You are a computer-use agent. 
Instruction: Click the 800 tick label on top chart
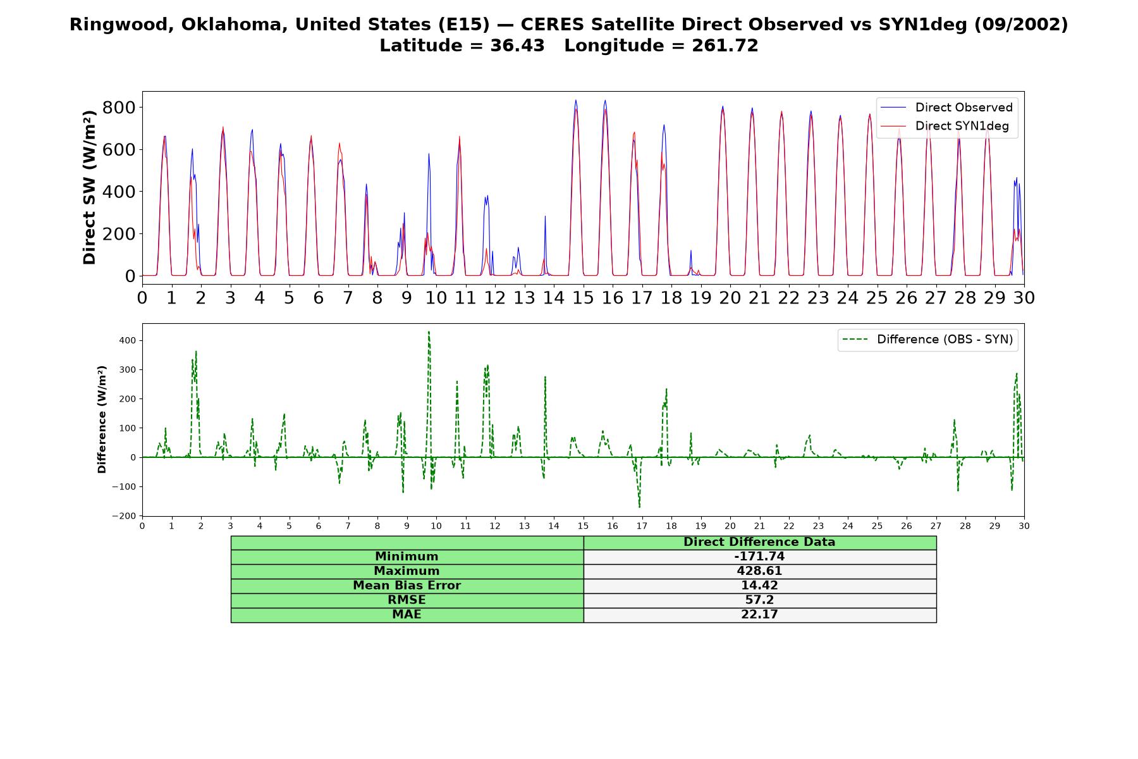pyautogui.click(x=119, y=108)
